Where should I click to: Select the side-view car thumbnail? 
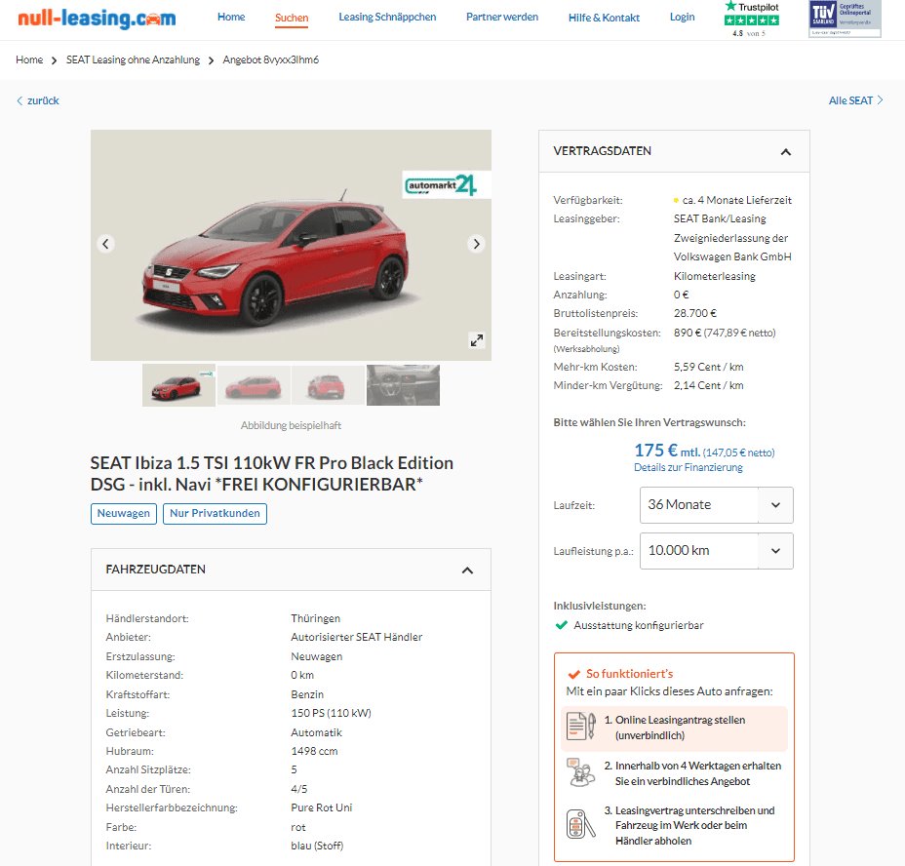point(254,385)
